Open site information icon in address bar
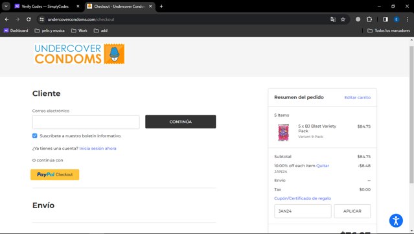 point(41,19)
